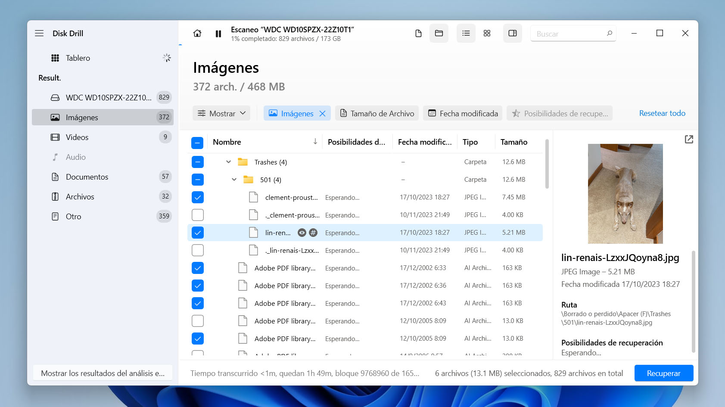Open the Otro category
Image resolution: width=725 pixels, height=407 pixels.
(x=103, y=216)
